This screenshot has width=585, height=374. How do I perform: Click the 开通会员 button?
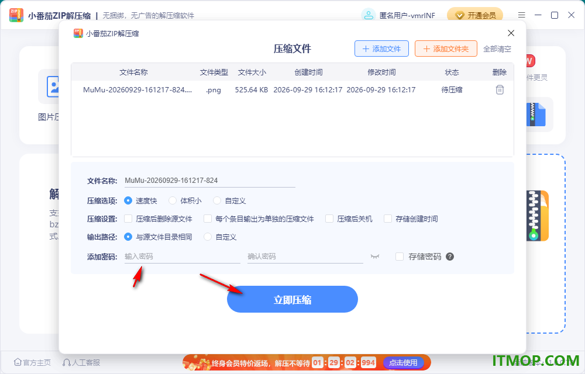(475, 15)
